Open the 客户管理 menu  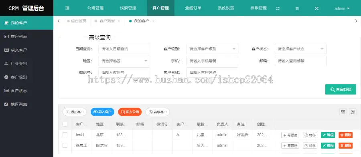[161, 8]
